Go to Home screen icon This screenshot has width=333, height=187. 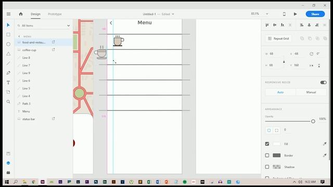21,14
